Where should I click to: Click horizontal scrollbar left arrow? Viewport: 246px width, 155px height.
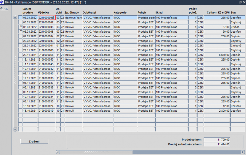click(x=58, y=152)
